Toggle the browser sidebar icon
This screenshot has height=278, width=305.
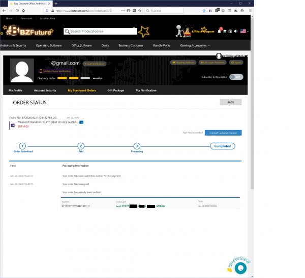tap(229, 11)
